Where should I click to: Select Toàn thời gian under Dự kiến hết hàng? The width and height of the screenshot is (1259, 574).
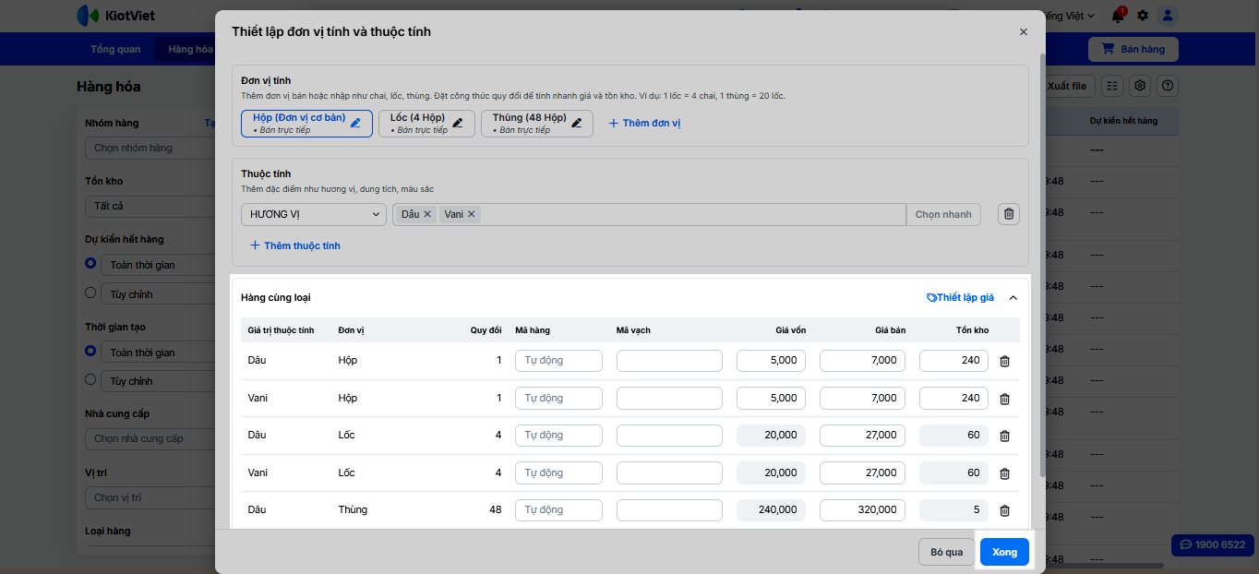90,264
